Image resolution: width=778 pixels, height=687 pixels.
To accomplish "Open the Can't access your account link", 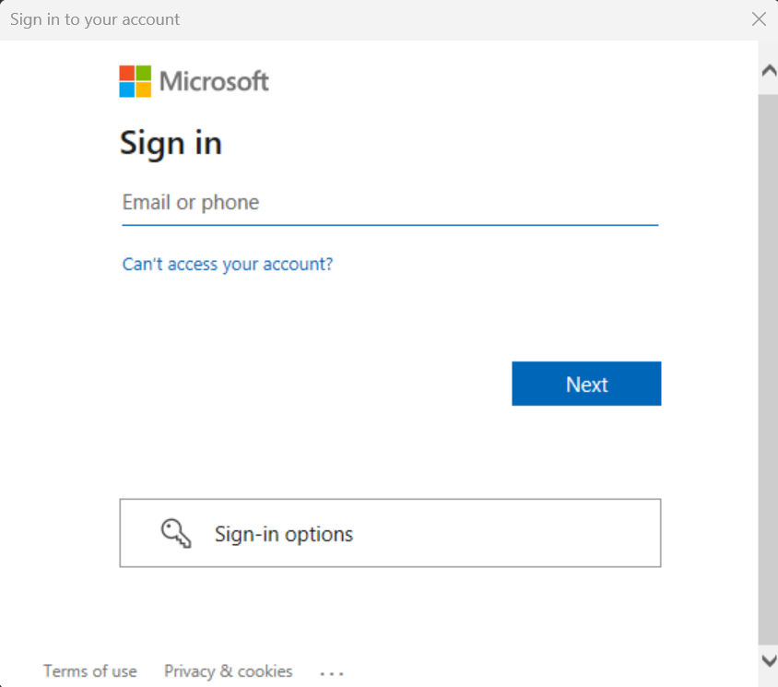I will [227, 265].
